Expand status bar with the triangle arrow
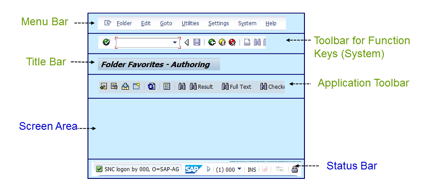 208,169
